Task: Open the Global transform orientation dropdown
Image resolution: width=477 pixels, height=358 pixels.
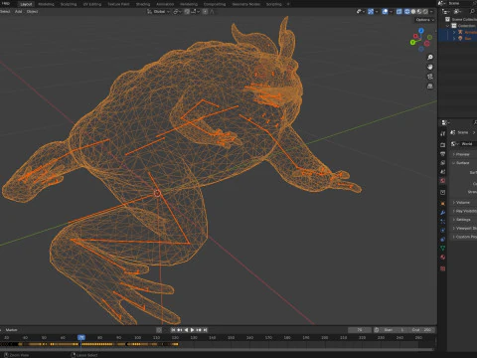Action: (158, 12)
